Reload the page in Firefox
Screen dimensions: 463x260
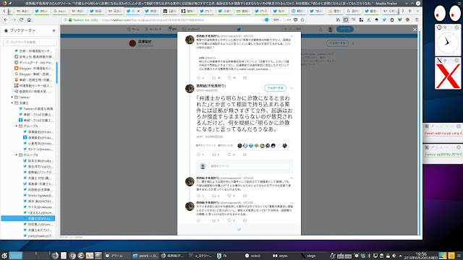coord(21,19)
